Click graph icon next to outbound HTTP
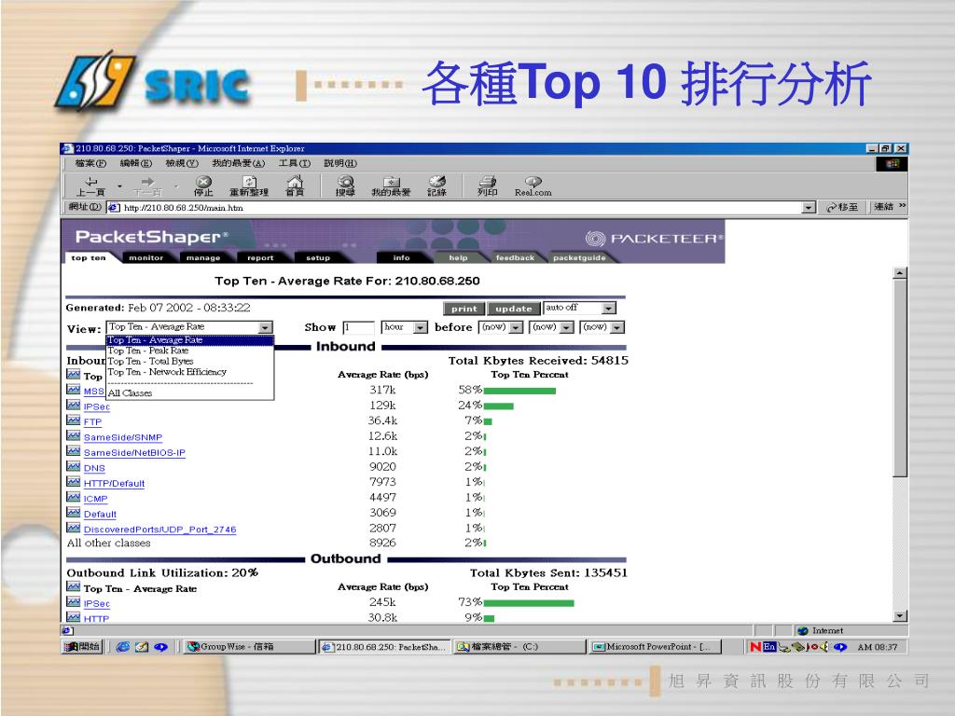Image resolution: width=955 pixels, height=716 pixels. pyautogui.click(x=74, y=617)
